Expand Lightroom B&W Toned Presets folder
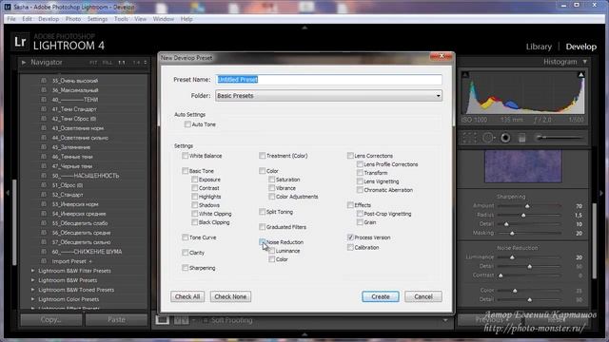This screenshot has height=342, width=609. click(x=32, y=290)
